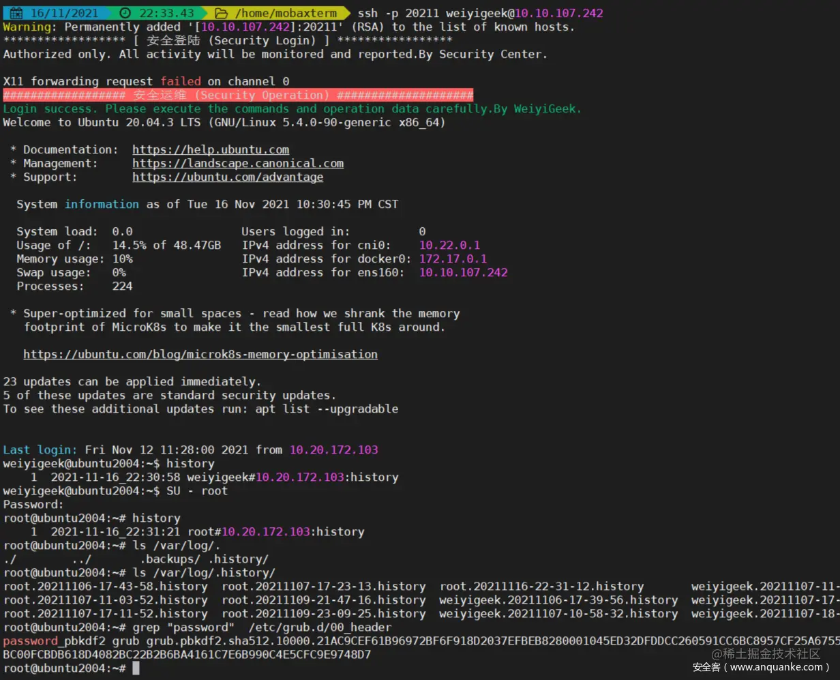Click the /home/mobaxterm path segment
The height and width of the screenshot is (680, 840).
(286, 13)
